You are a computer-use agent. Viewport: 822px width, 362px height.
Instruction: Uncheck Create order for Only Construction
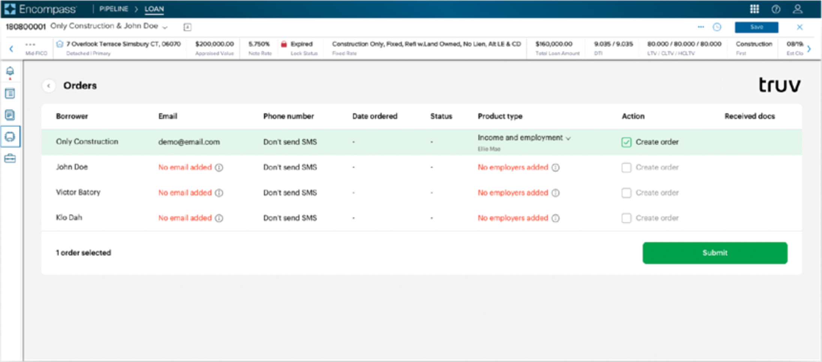(x=626, y=142)
